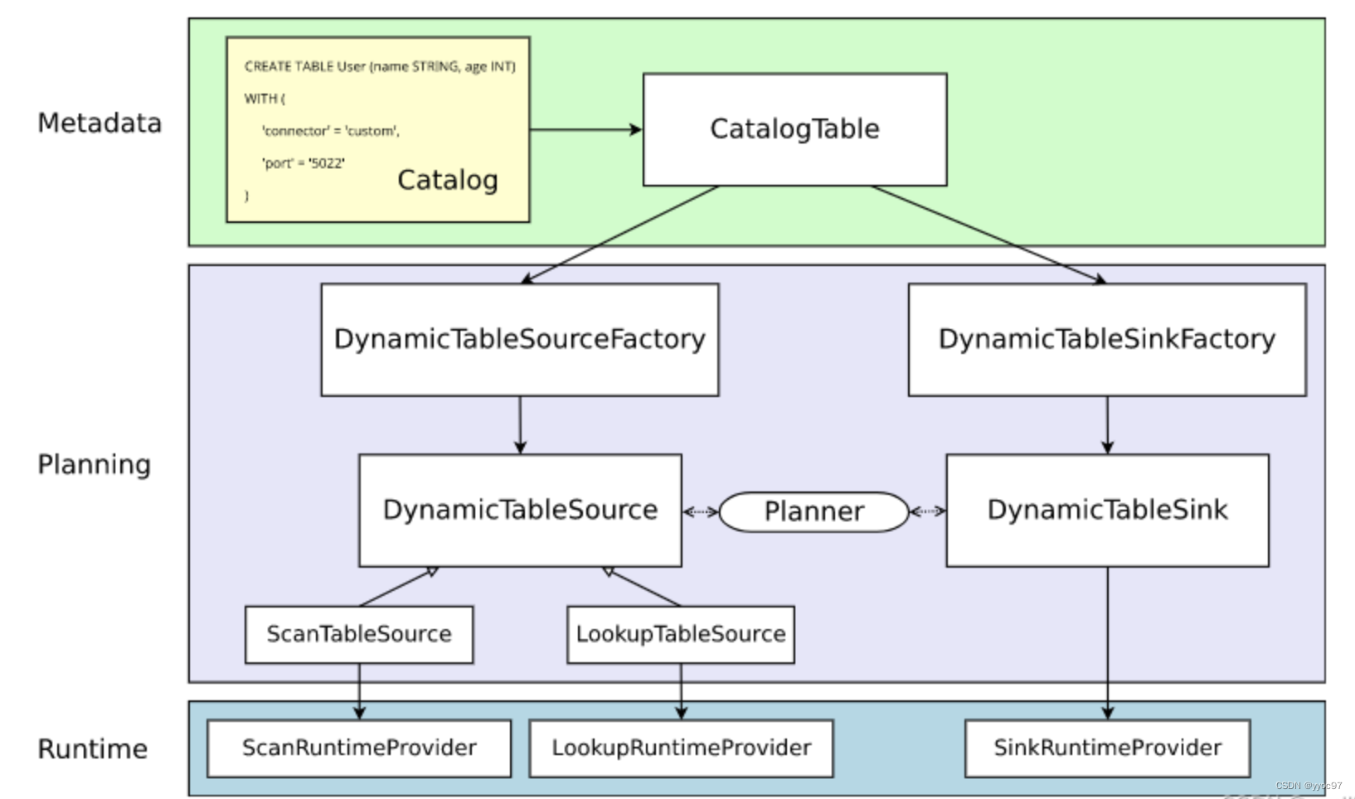Click the SinkRuntimeProvider box
Image resolution: width=1355 pixels, height=799 pixels.
point(1107,748)
